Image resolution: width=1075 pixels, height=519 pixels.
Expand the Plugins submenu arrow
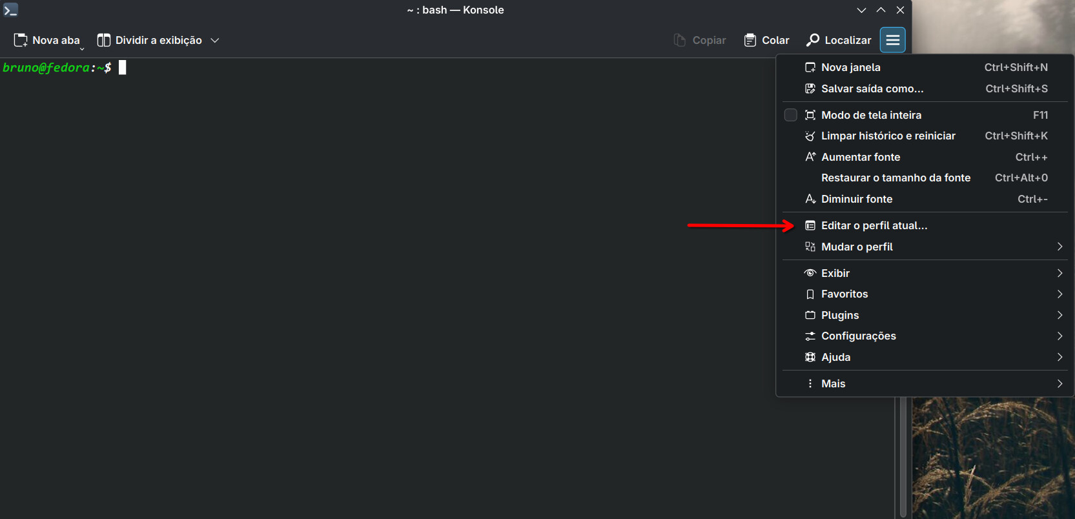[1060, 315]
